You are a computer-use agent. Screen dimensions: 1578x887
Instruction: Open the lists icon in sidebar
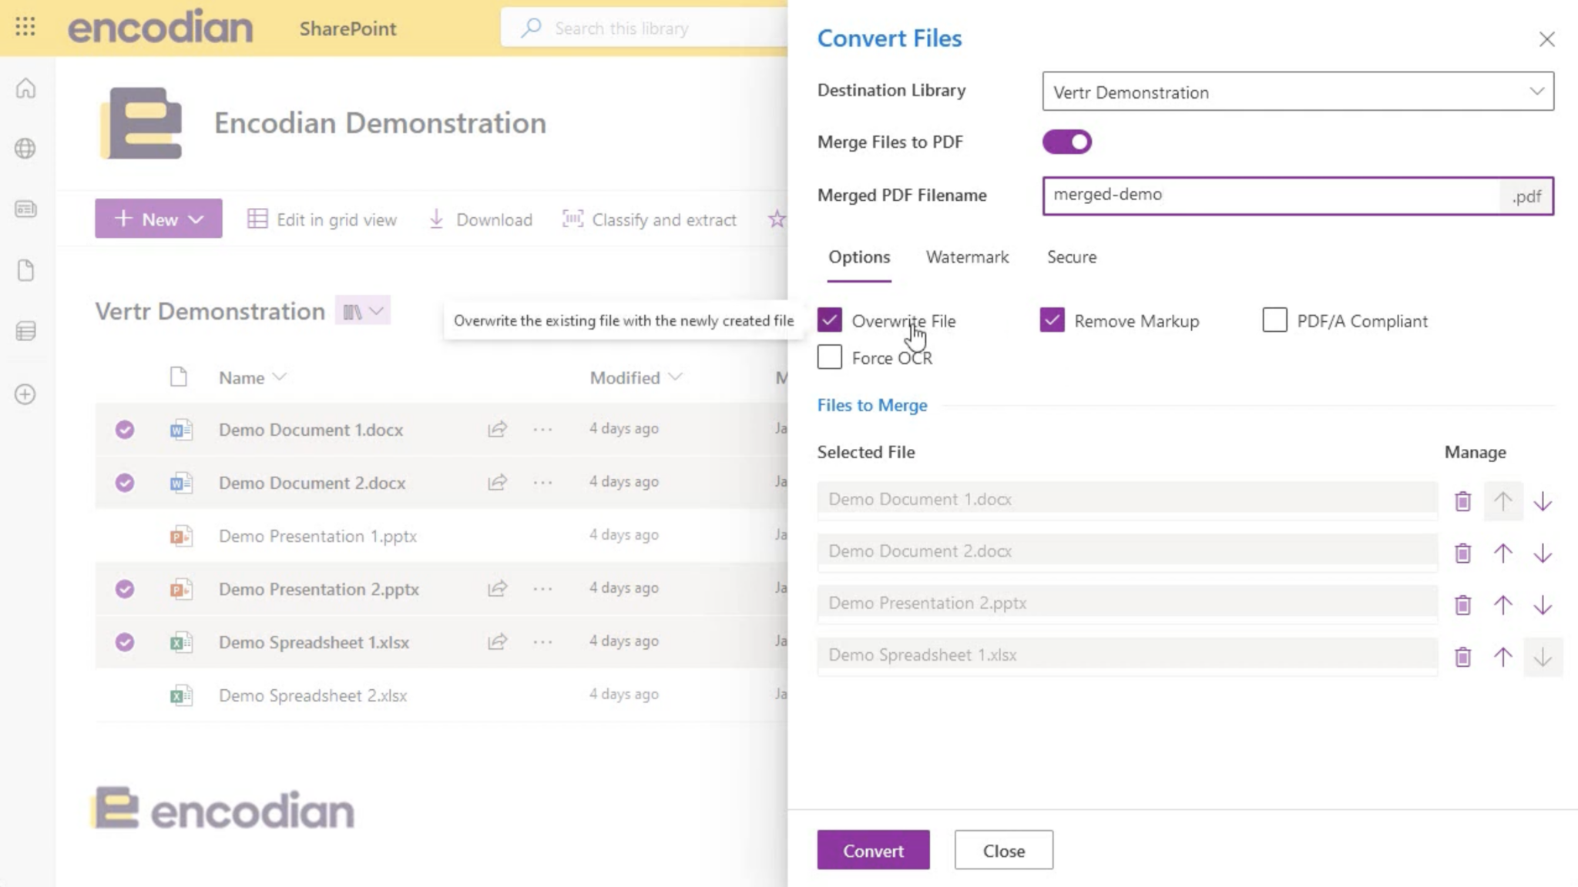click(x=25, y=332)
